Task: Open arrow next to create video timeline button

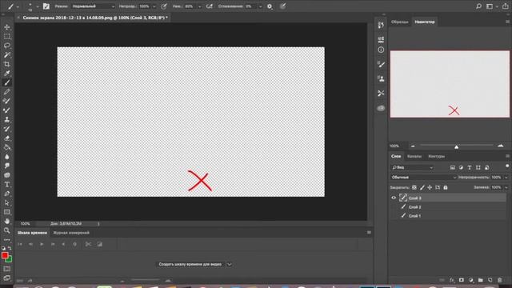Action: tap(230, 264)
